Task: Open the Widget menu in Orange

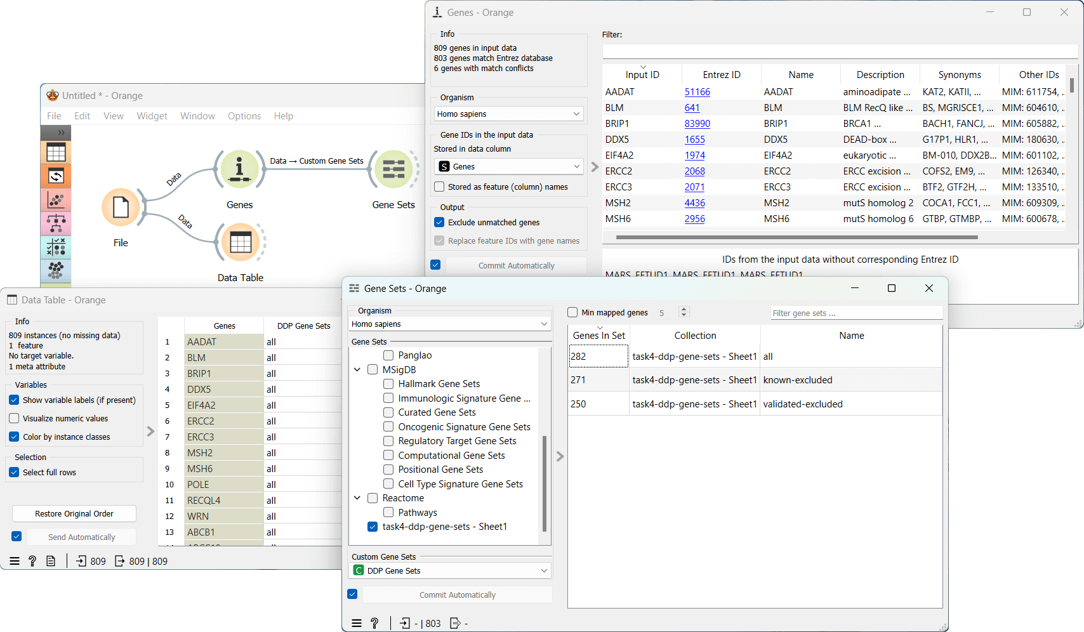Action: tap(152, 115)
